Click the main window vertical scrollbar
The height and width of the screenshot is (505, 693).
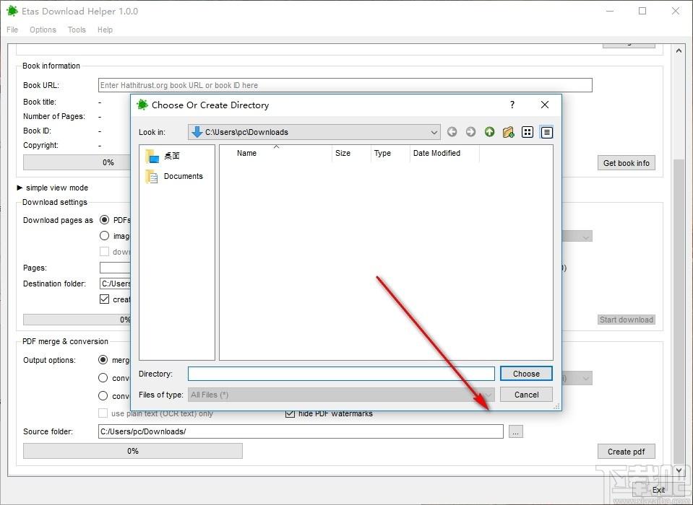click(679, 260)
